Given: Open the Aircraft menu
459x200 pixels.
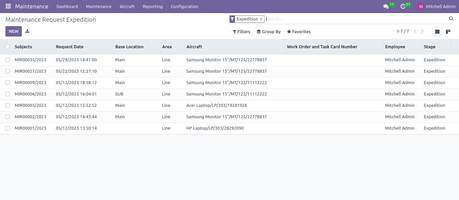Looking at the screenshot, I should [x=127, y=6].
